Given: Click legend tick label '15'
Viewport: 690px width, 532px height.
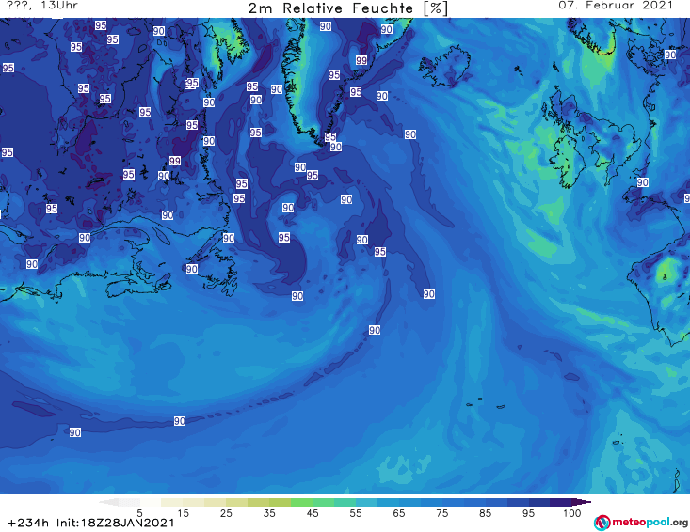Looking at the screenshot, I should pos(183,513).
